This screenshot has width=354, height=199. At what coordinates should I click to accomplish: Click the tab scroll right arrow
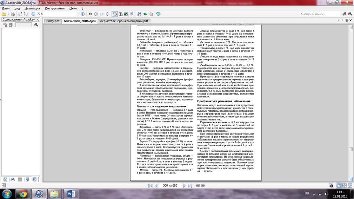click(342, 20)
